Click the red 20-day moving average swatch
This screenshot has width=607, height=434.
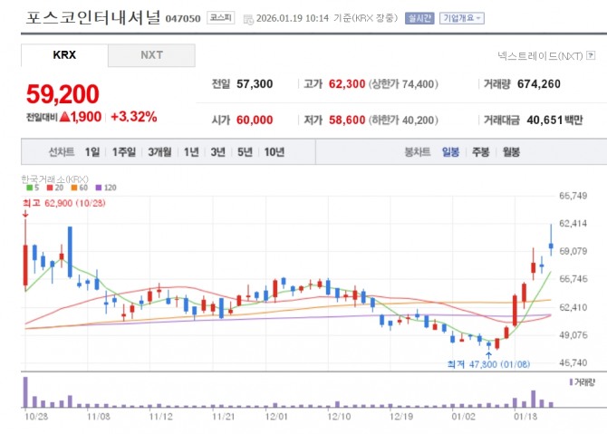[50, 188]
